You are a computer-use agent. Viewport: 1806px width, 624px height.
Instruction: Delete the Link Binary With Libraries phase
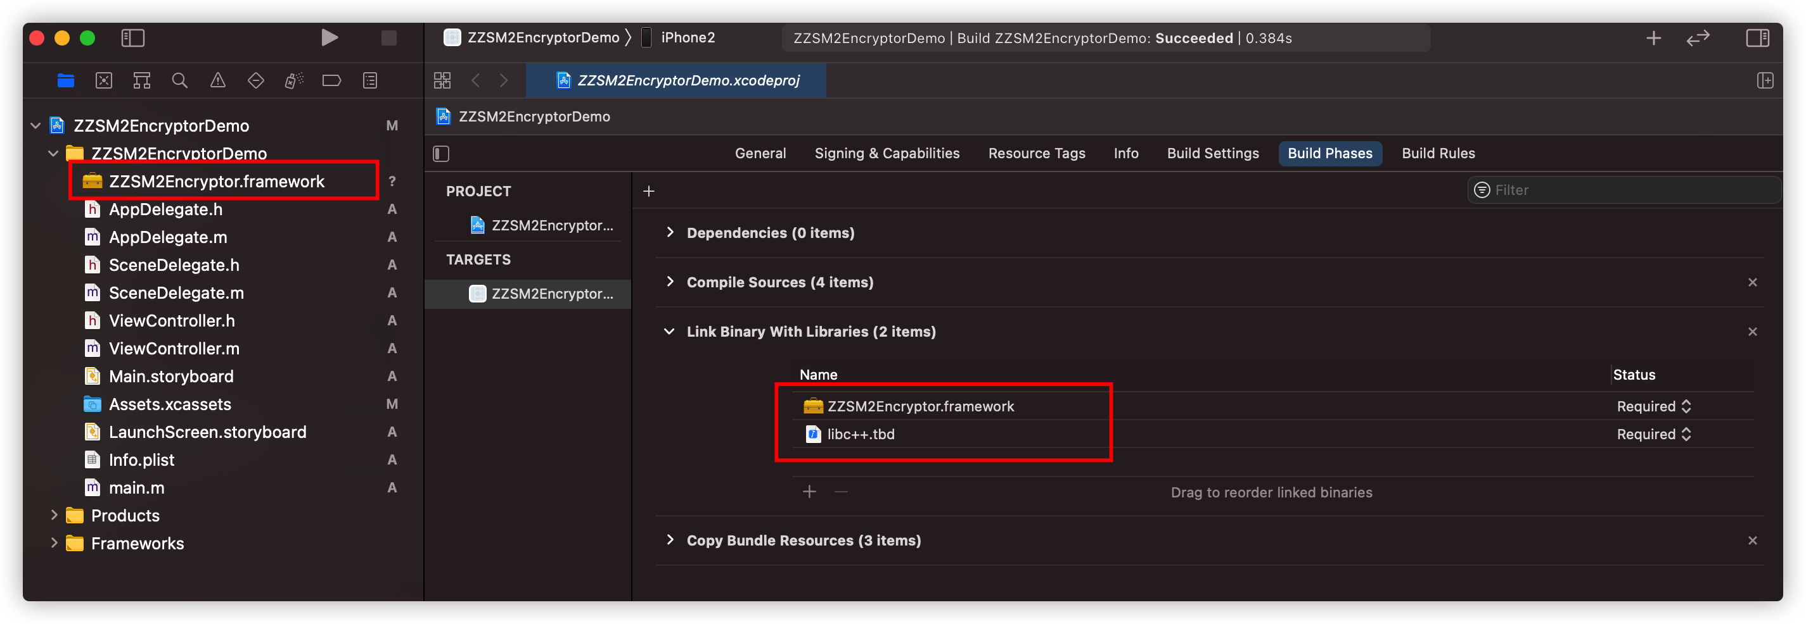coord(1753,331)
